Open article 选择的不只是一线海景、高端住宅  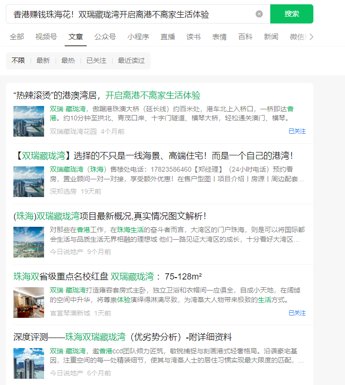[154, 156]
